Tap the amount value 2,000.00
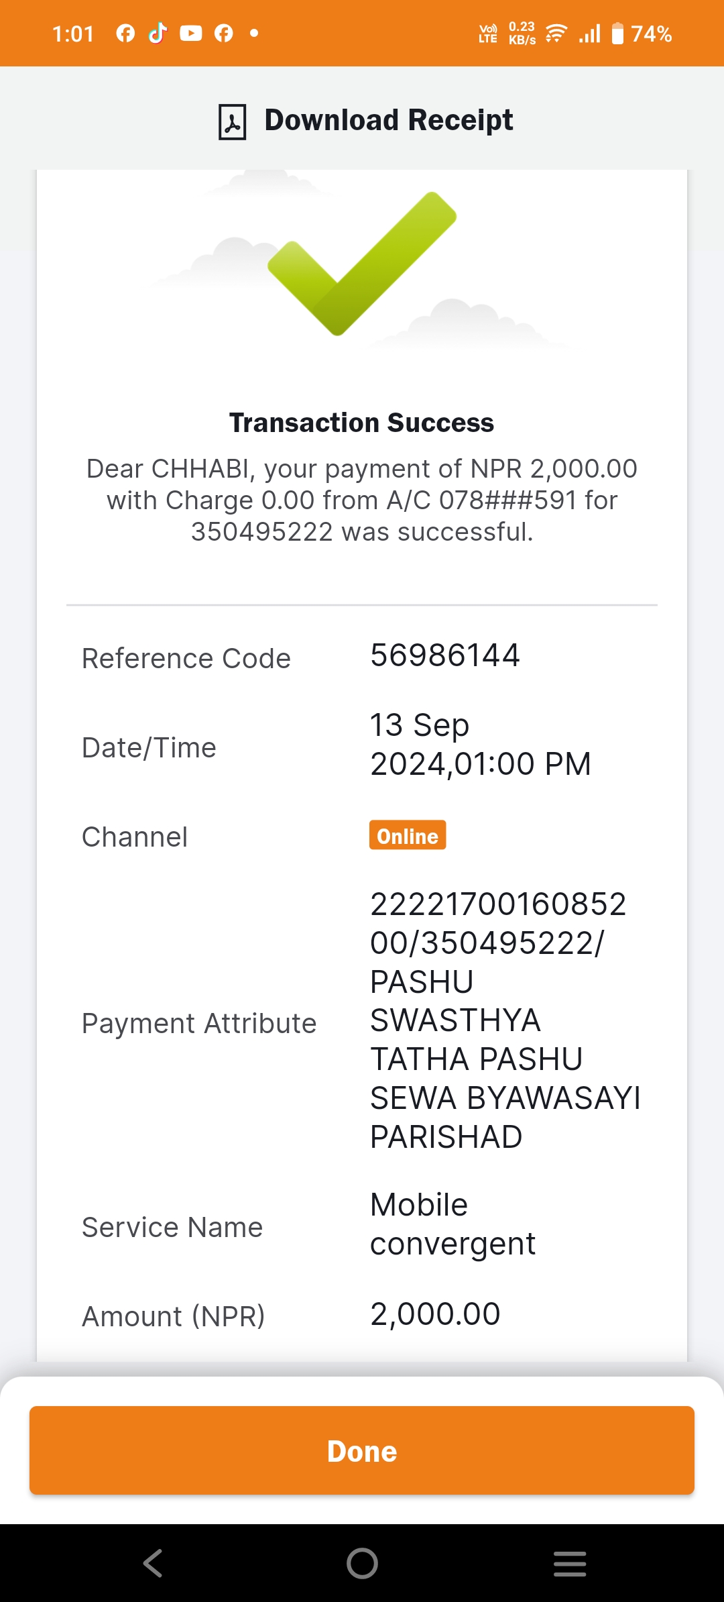The image size is (724, 1602). [436, 1314]
